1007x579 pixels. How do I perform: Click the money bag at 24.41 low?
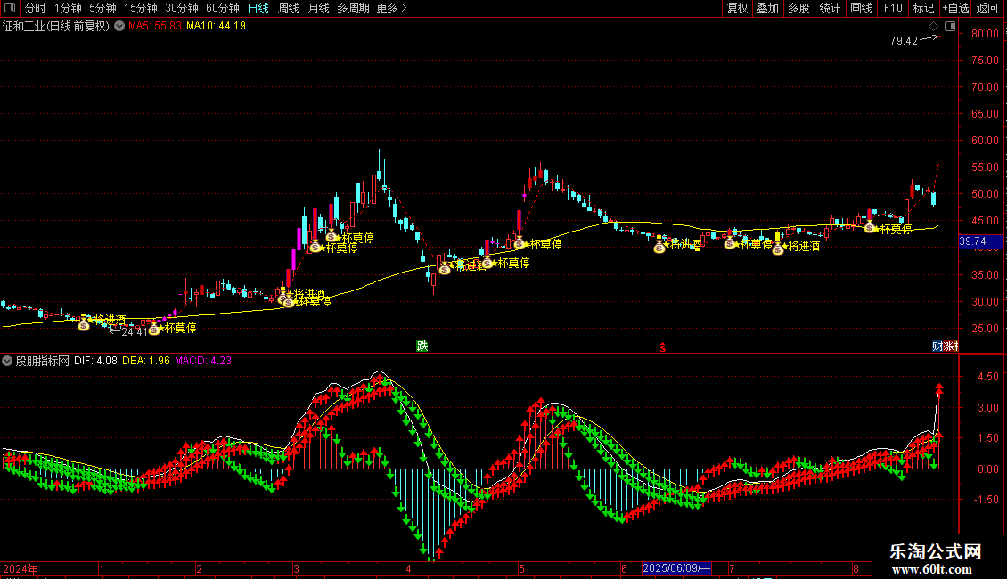pyautogui.click(x=155, y=330)
